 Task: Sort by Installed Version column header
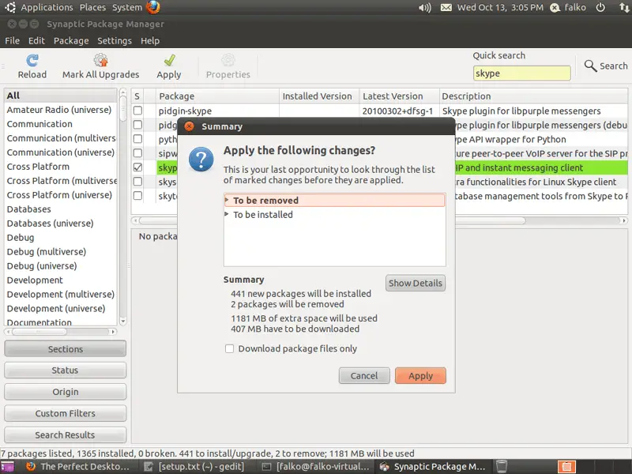(319, 96)
